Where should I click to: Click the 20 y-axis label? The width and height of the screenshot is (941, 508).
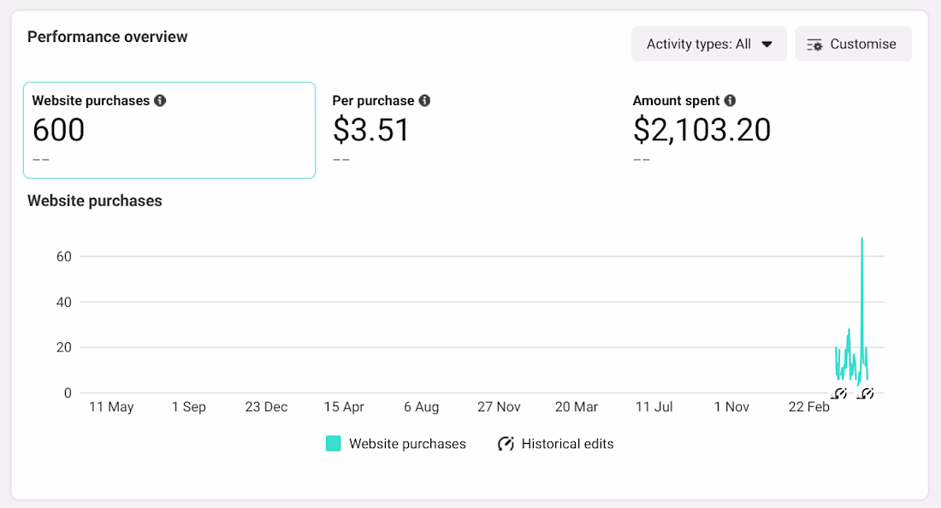pyautogui.click(x=63, y=347)
